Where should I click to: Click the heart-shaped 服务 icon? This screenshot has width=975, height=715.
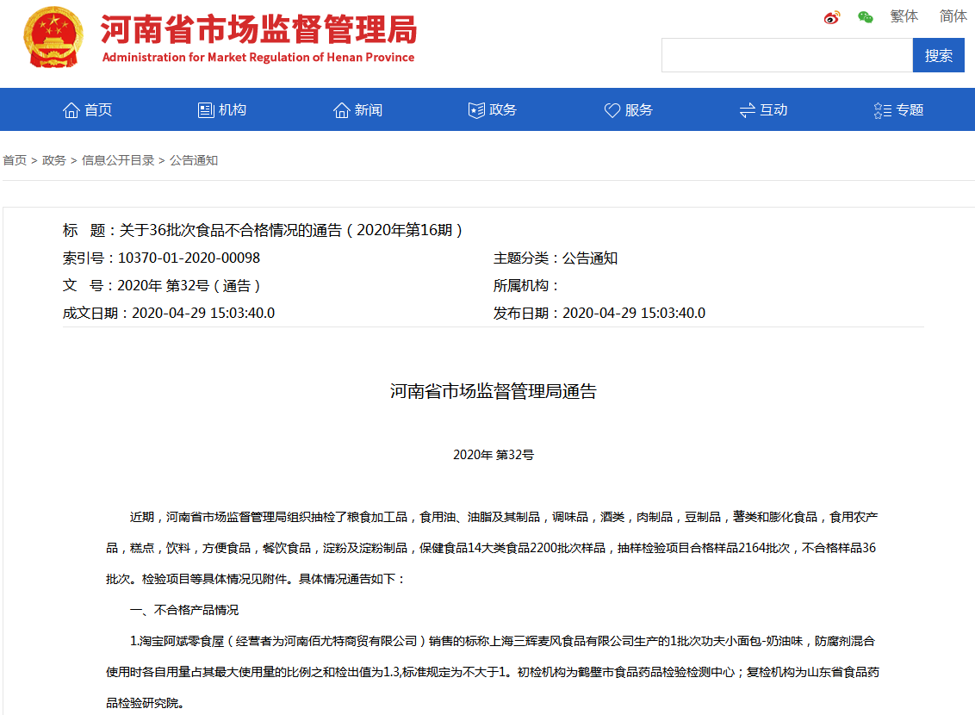612,109
